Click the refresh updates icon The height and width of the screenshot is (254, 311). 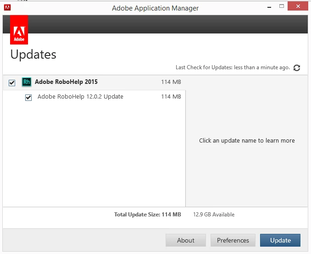click(297, 68)
